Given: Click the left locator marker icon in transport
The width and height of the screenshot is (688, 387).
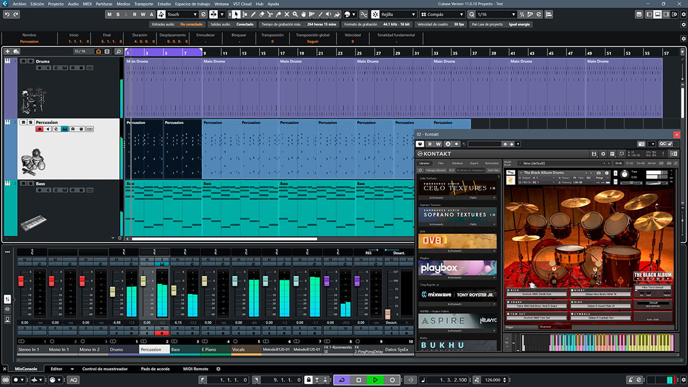Looking at the screenshot, I should [202, 380].
